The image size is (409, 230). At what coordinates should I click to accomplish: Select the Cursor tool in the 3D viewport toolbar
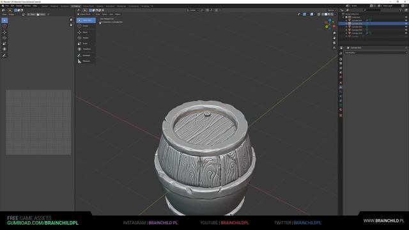pos(86,26)
